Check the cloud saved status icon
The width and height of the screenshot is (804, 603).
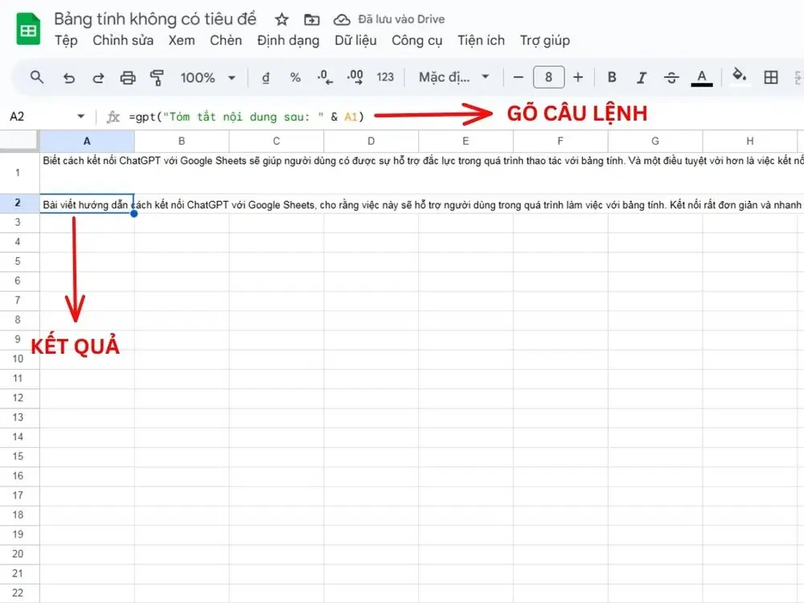click(342, 19)
